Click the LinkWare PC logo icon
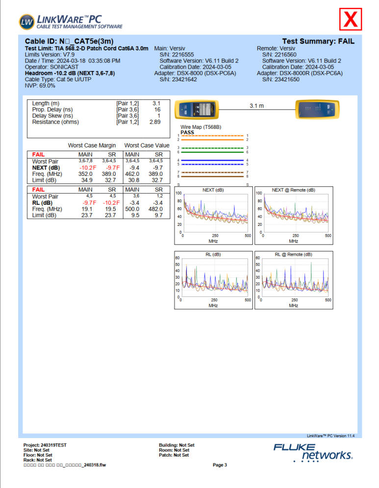The height and width of the screenshot is (488, 379). click(27, 21)
